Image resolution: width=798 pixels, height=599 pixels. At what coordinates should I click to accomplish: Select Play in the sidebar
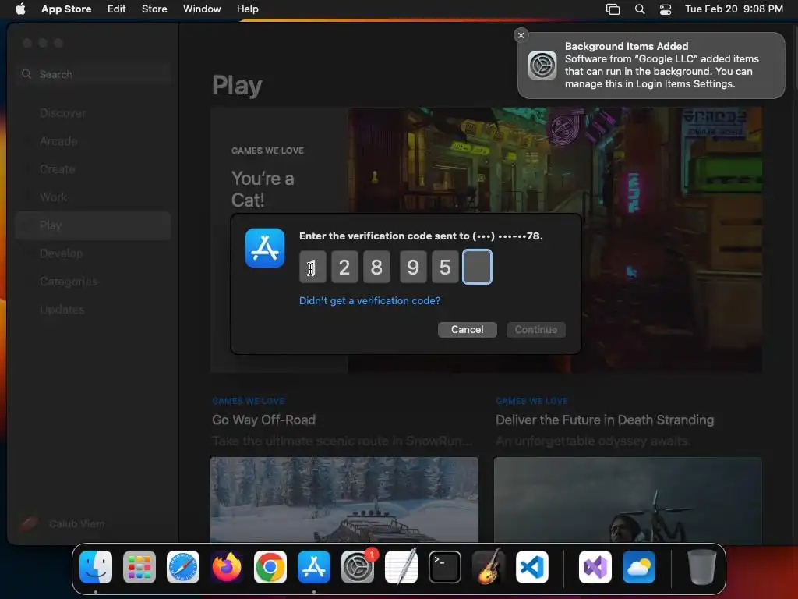[x=94, y=225]
